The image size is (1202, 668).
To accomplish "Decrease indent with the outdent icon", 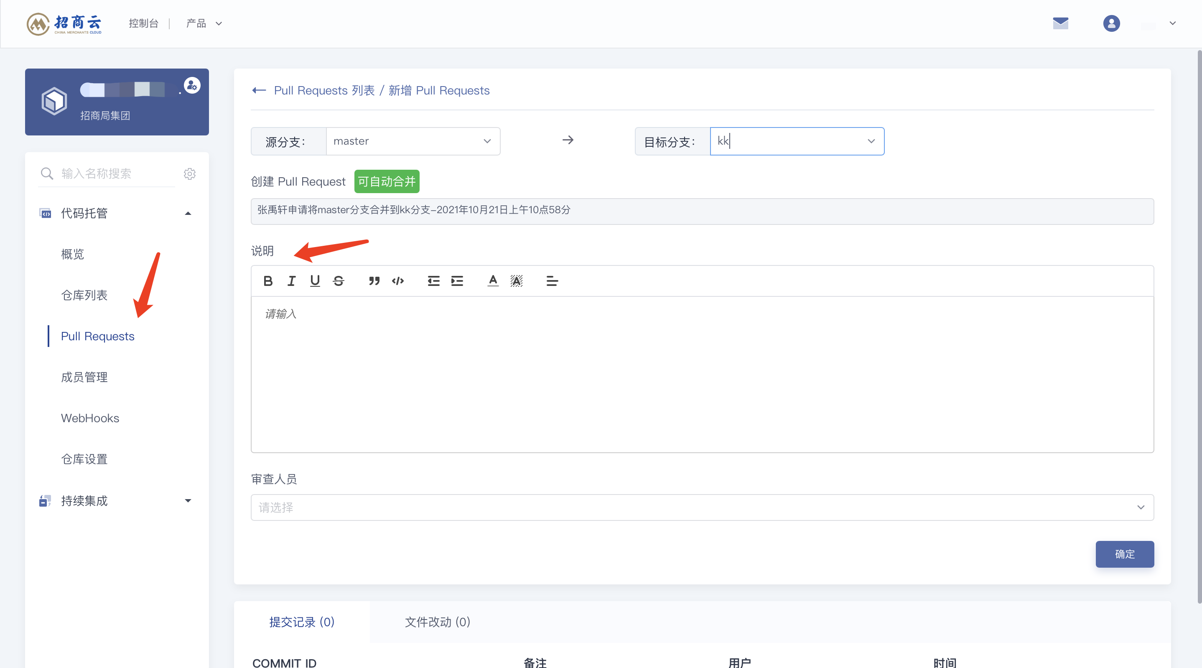I will click(x=433, y=281).
